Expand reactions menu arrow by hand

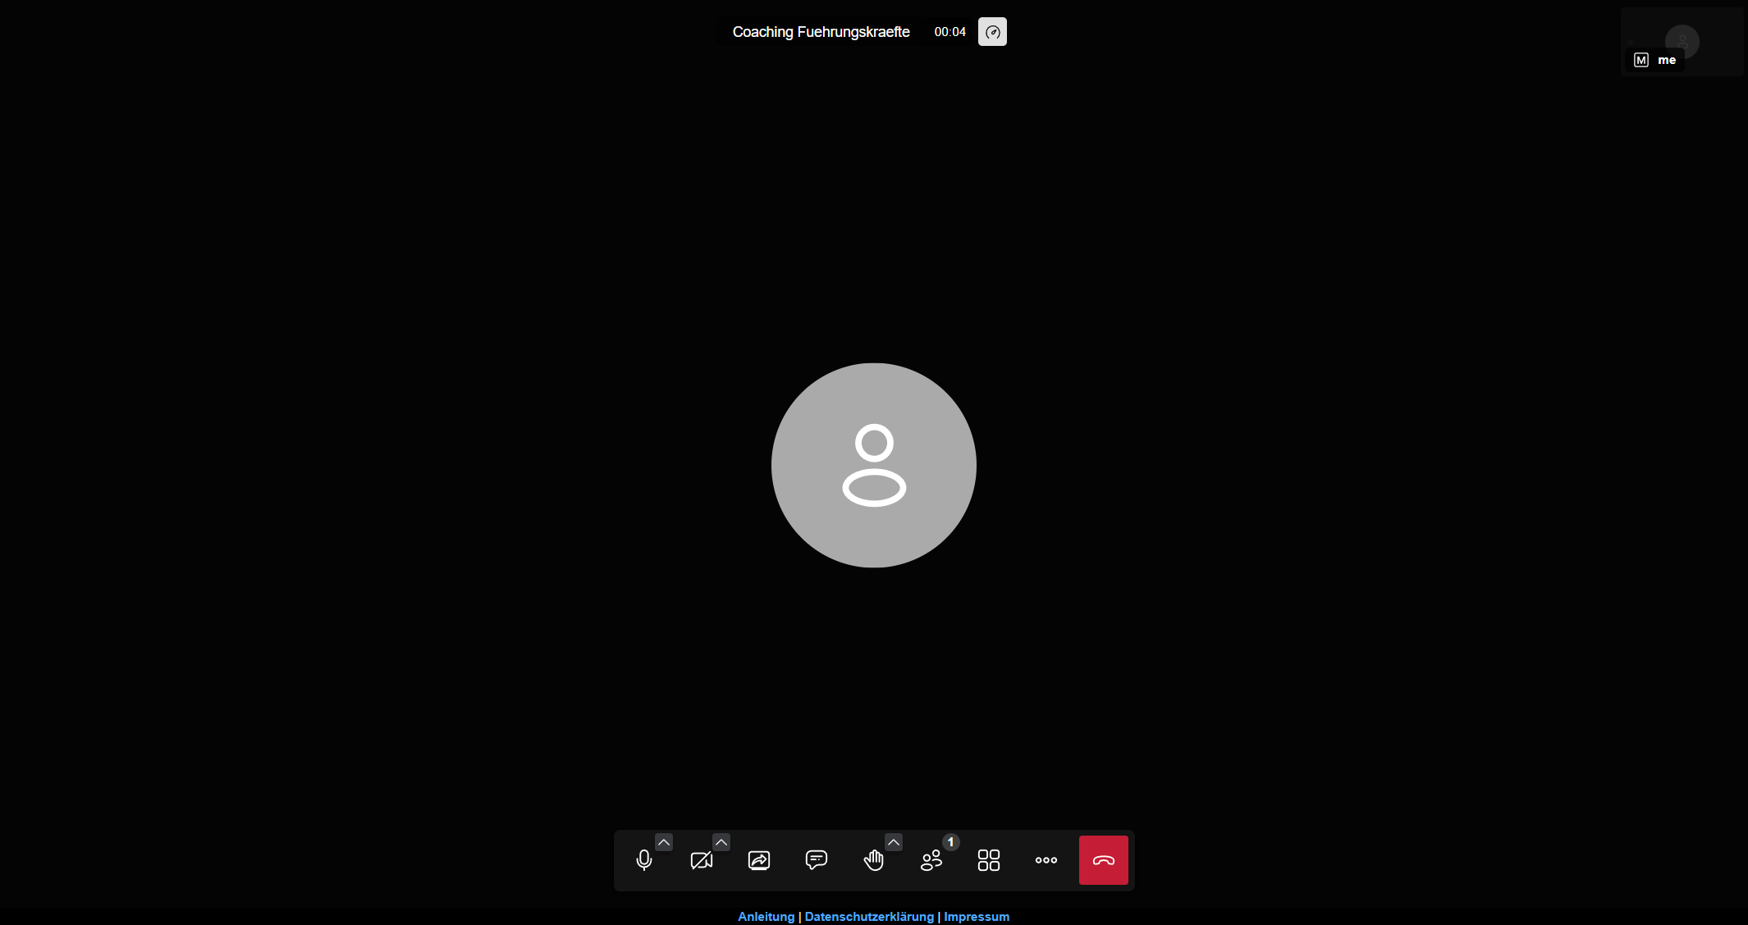pyautogui.click(x=894, y=842)
